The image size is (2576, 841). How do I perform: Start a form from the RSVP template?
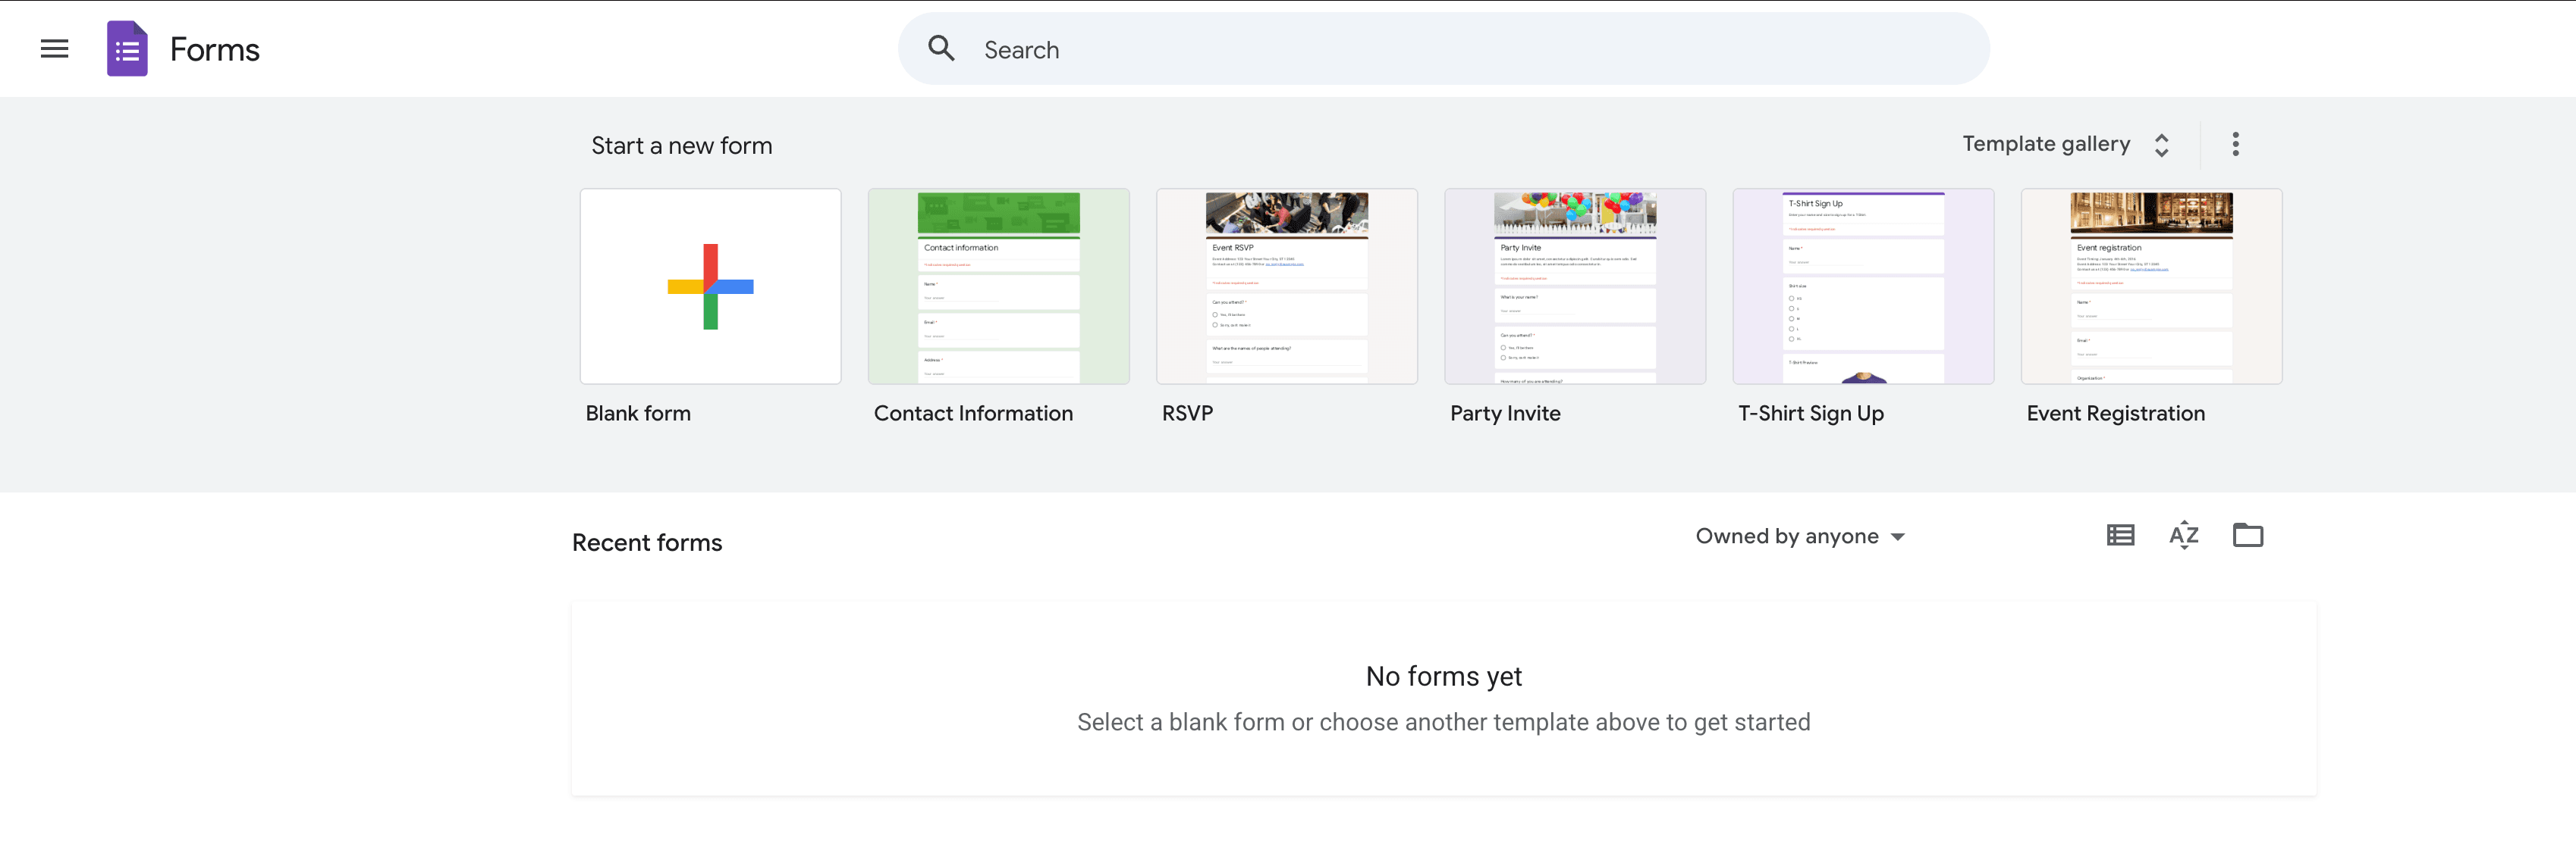1286,286
